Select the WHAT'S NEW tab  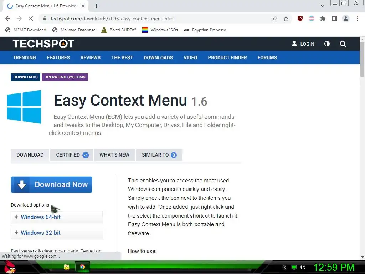click(114, 155)
